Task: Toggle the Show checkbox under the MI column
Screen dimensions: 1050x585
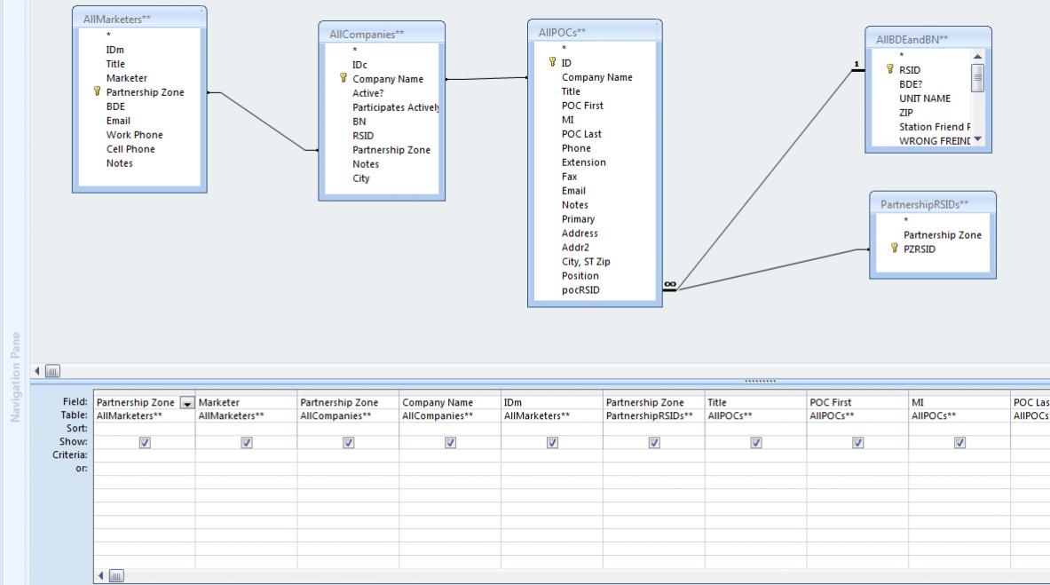Action: coord(959,442)
